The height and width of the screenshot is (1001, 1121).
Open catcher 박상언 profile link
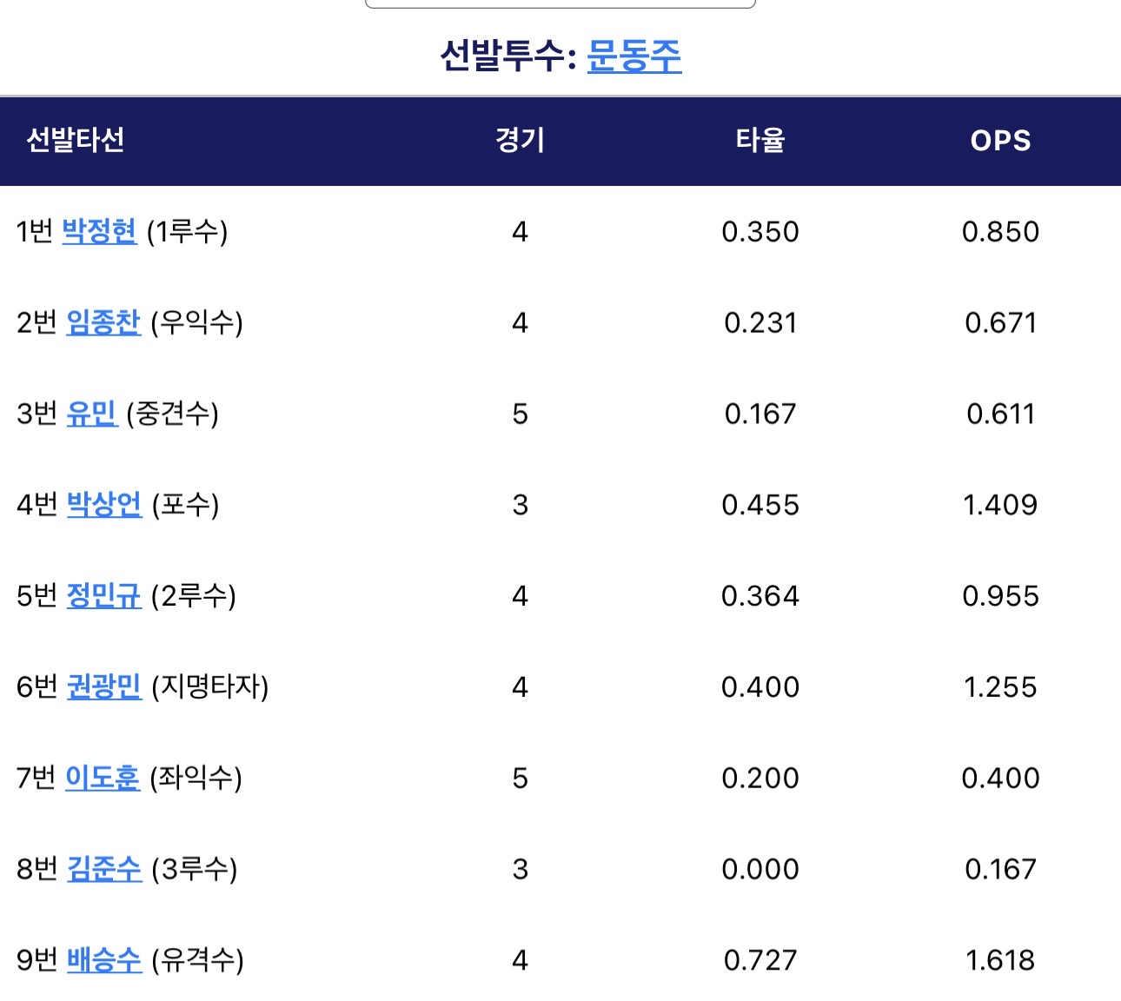pyautogui.click(x=103, y=505)
